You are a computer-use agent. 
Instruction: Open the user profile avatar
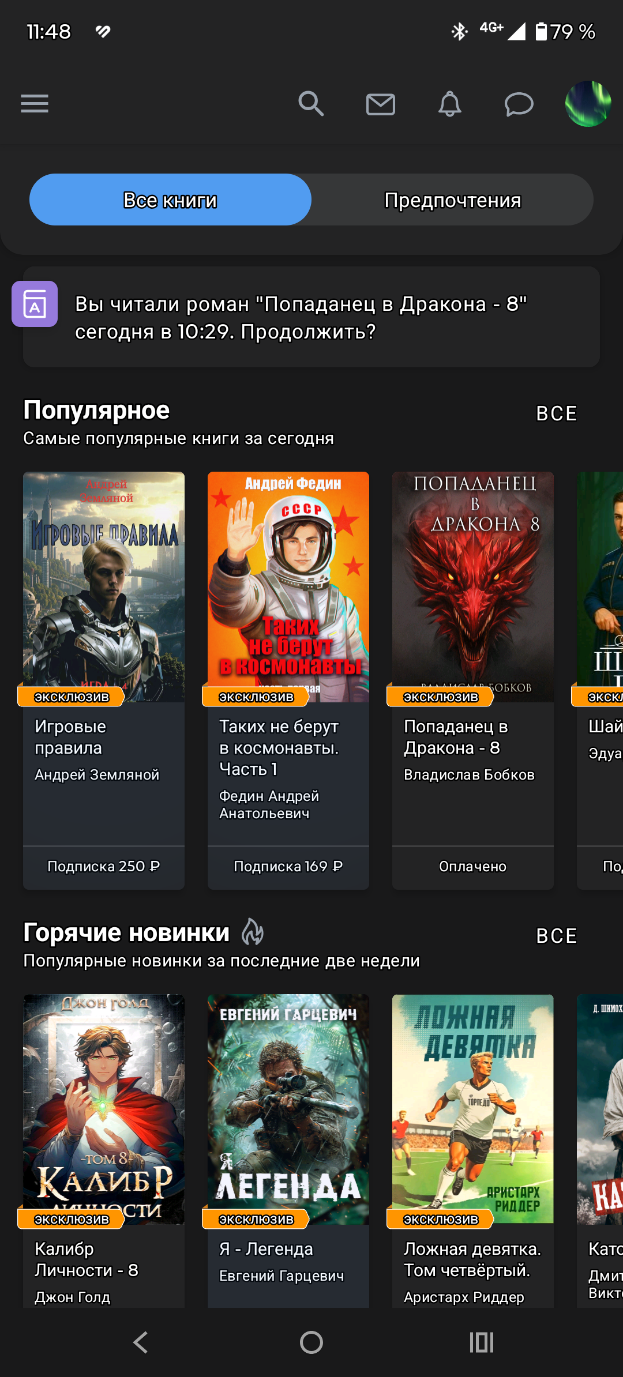[588, 104]
